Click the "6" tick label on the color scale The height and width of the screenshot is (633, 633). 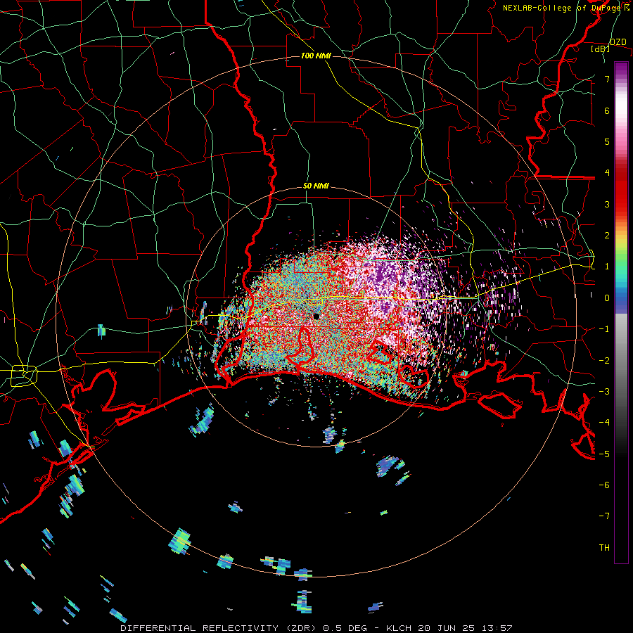pos(607,110)
